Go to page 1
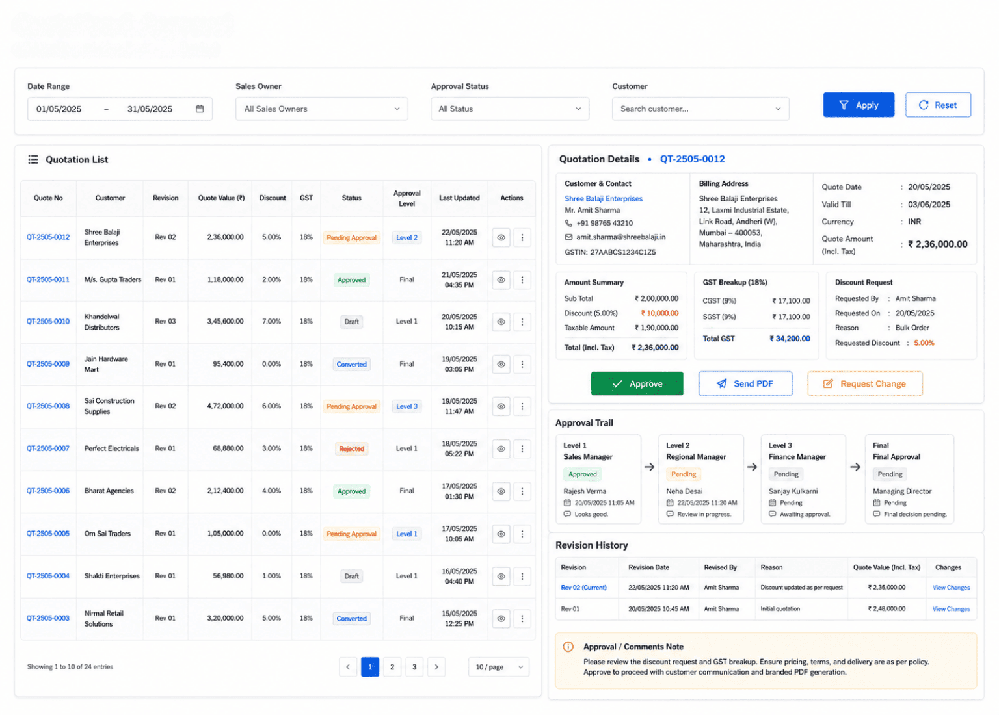 (370, 667)
